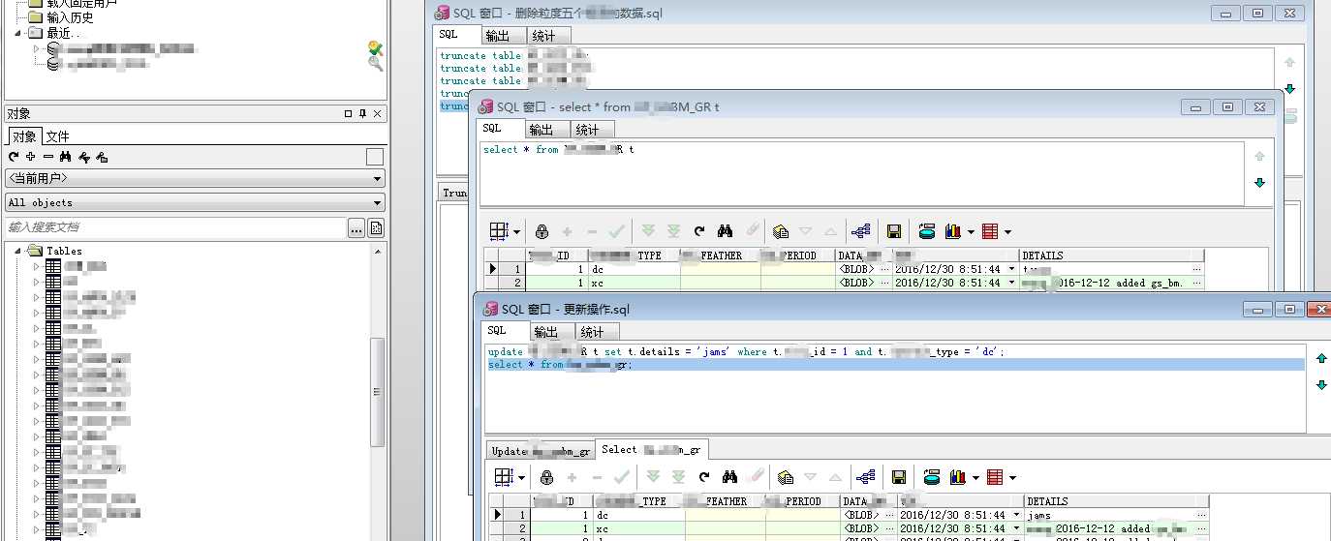Open the 输出 tab in the select * from window

[542, 130]
